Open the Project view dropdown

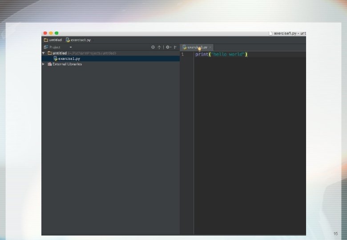pos(71,47)
